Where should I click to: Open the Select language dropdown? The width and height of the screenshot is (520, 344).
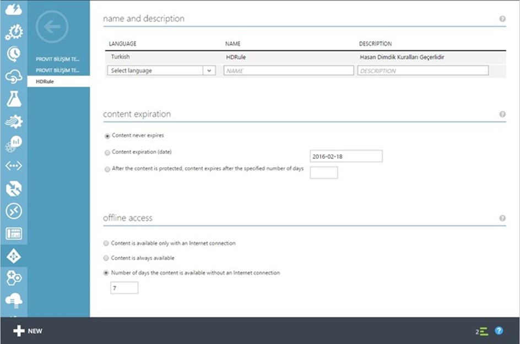[161, 71]
